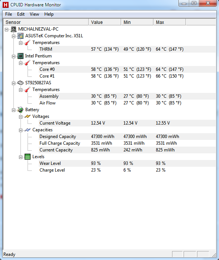Click Core #1 max value 66 °C (150 °F)
Viewport: 219px width, 260px height.
pos(169,76)
